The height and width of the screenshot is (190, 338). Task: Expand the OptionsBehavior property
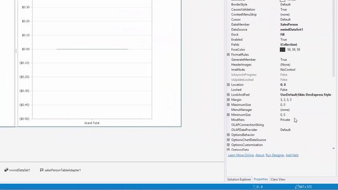(228, 135)
